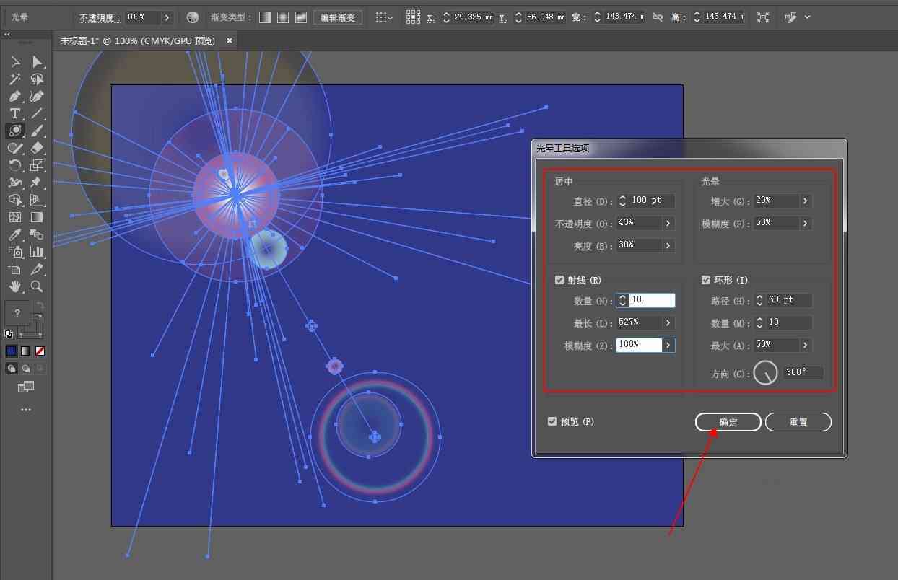Image resolution: width=898 pixels, height=580 pixels.
Task: Select the Magic Wand tool
Action: (14, 79)
